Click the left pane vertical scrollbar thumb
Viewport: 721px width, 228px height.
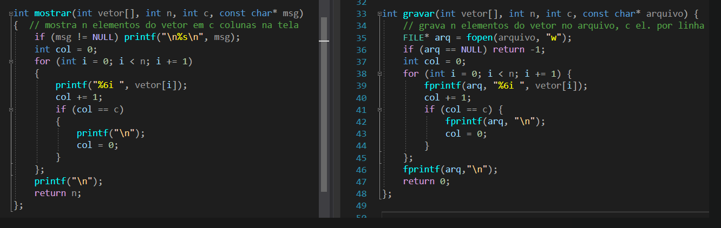point(324,104)
